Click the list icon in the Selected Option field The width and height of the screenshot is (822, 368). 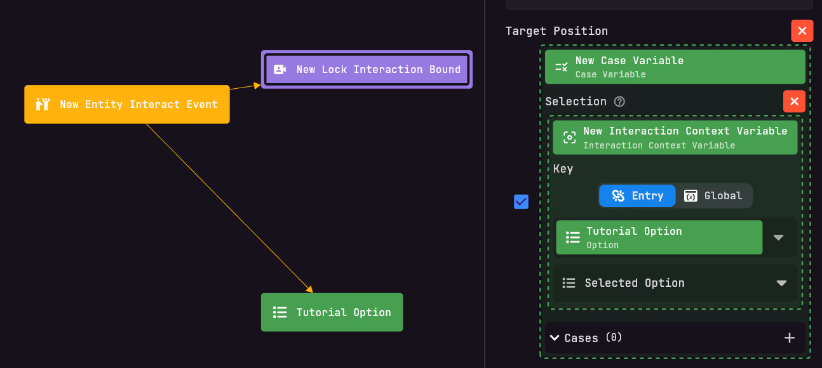click(x=569, y=283)
